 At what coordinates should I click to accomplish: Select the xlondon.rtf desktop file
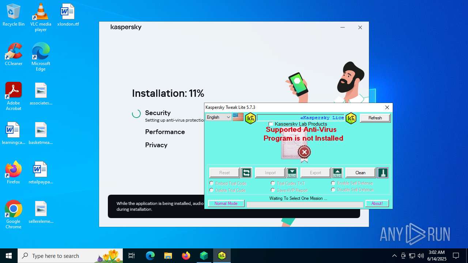pyautogui.click(x=68, y=15)
